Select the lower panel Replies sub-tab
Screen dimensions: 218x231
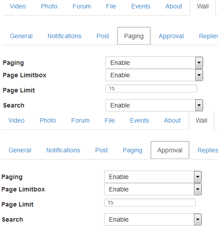click(208, 150)
